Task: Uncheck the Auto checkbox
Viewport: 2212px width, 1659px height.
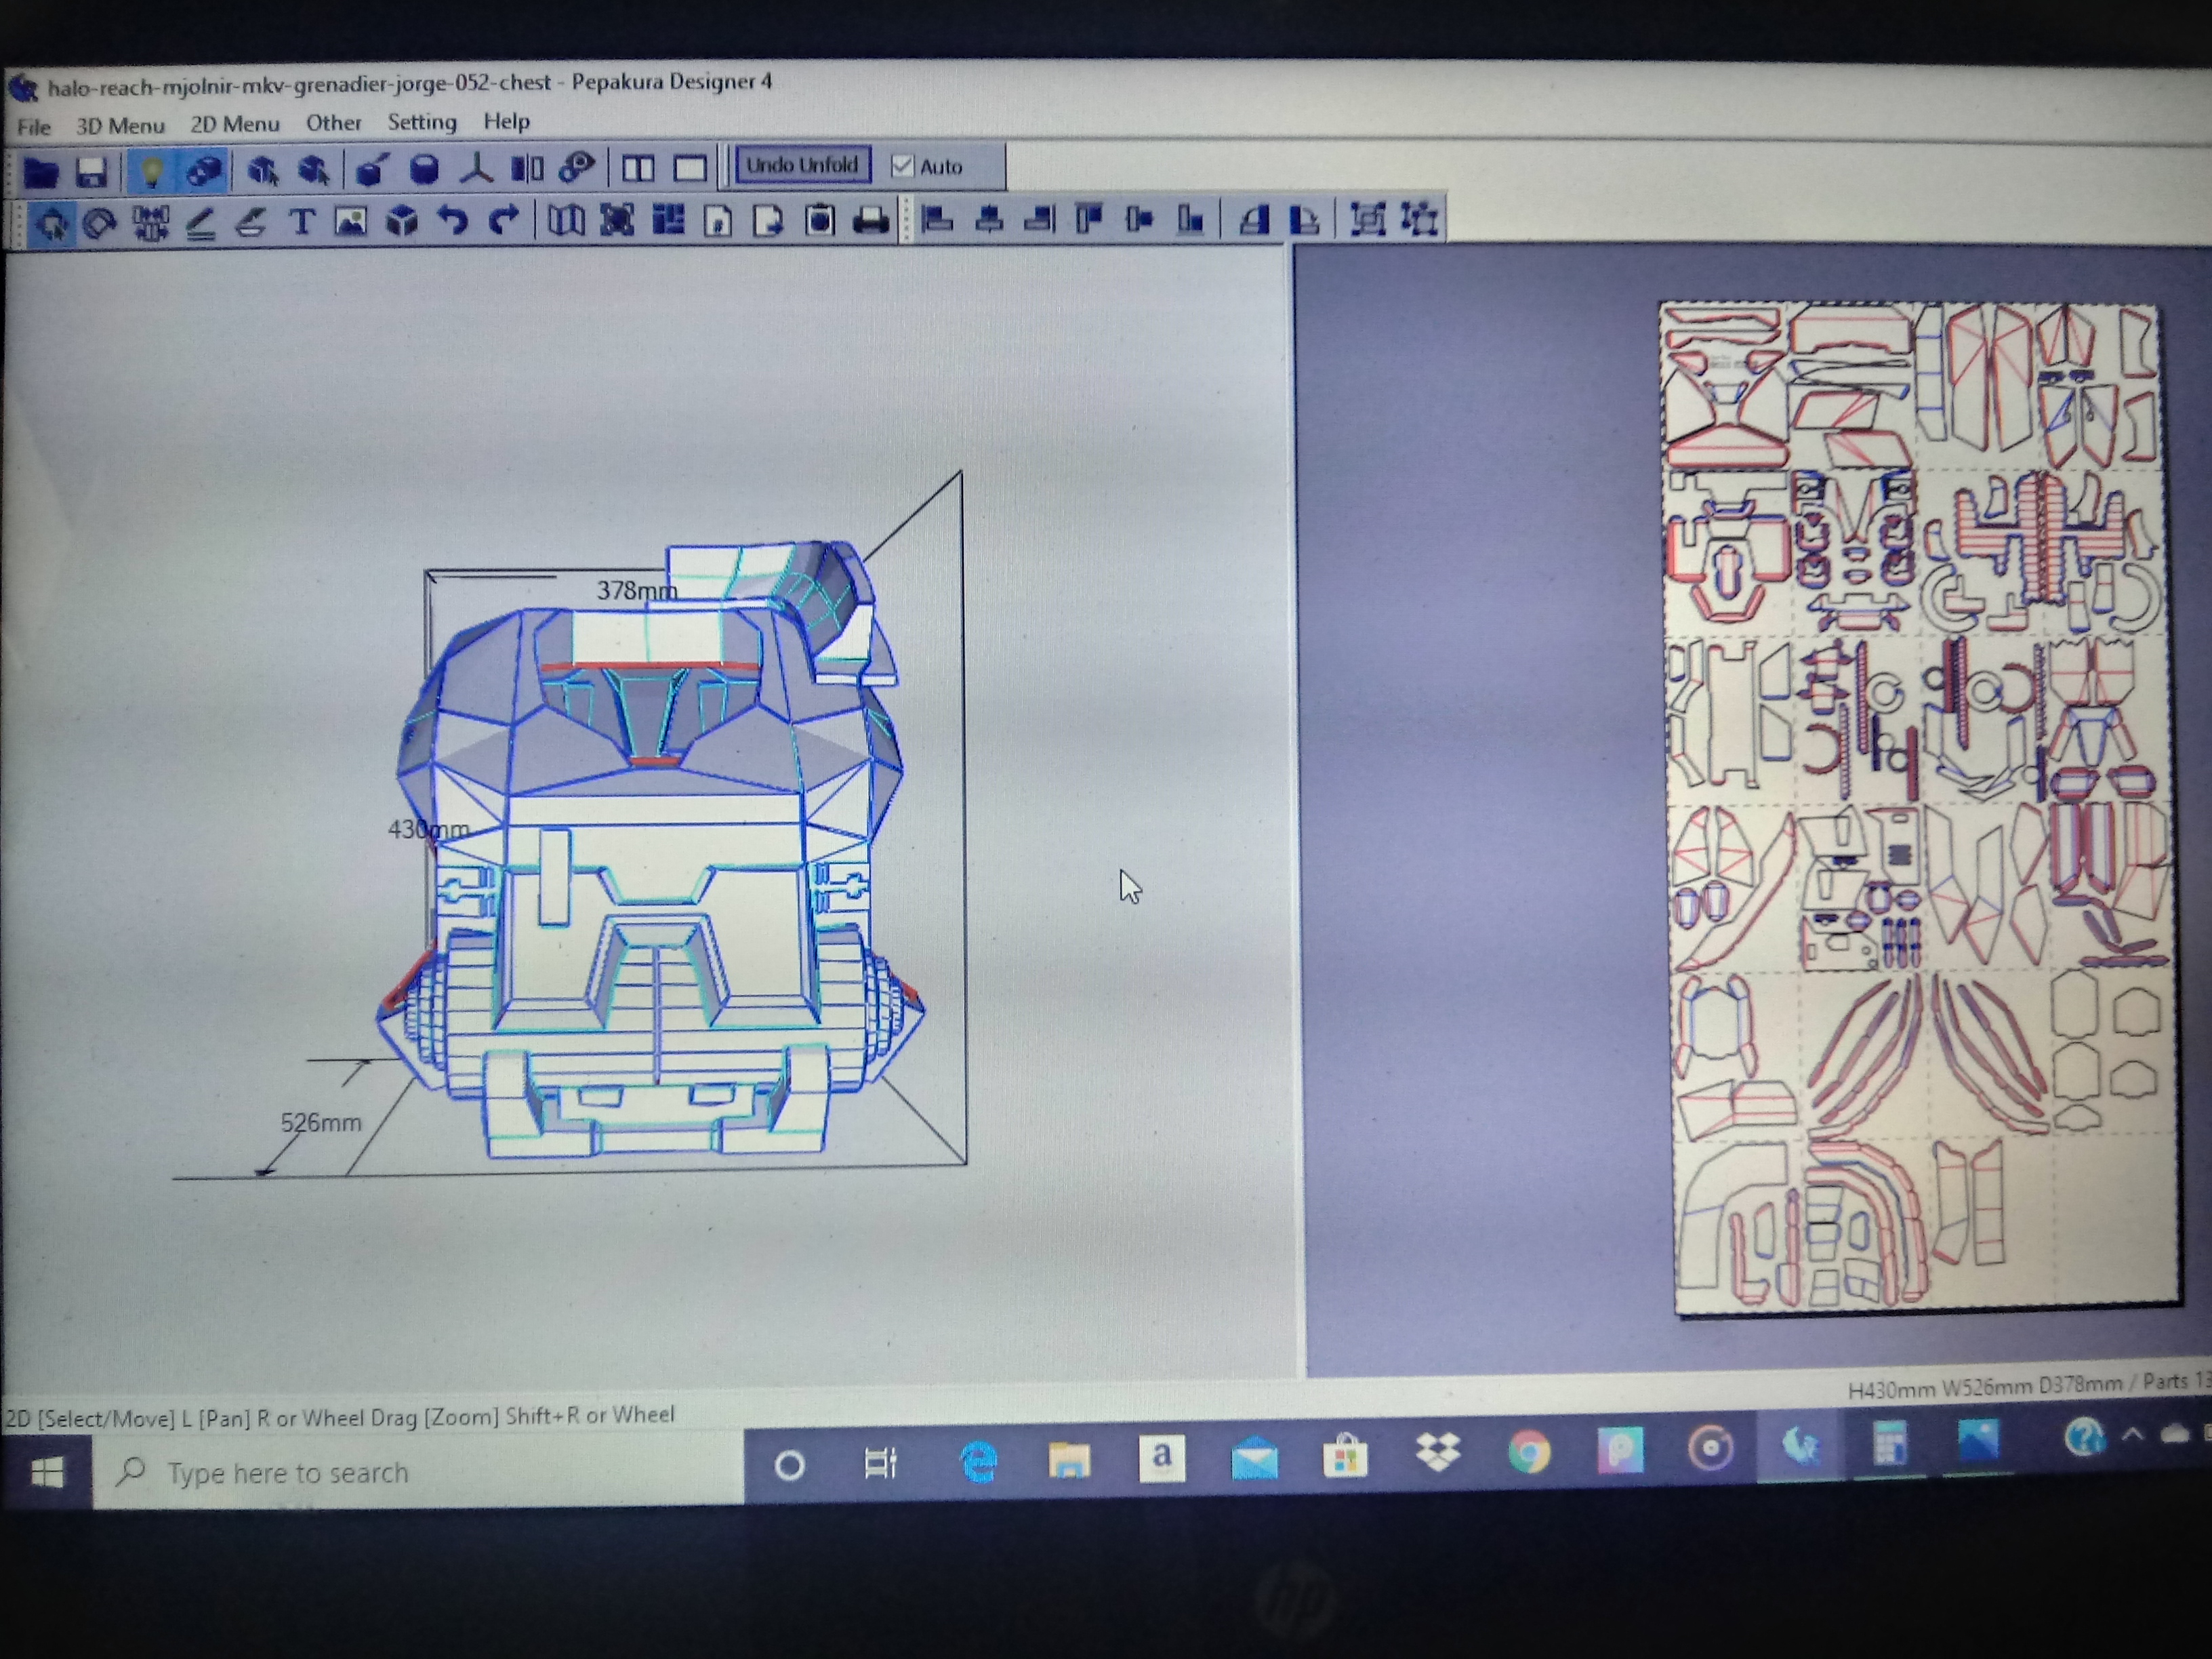Action: (x=902, y=166)
